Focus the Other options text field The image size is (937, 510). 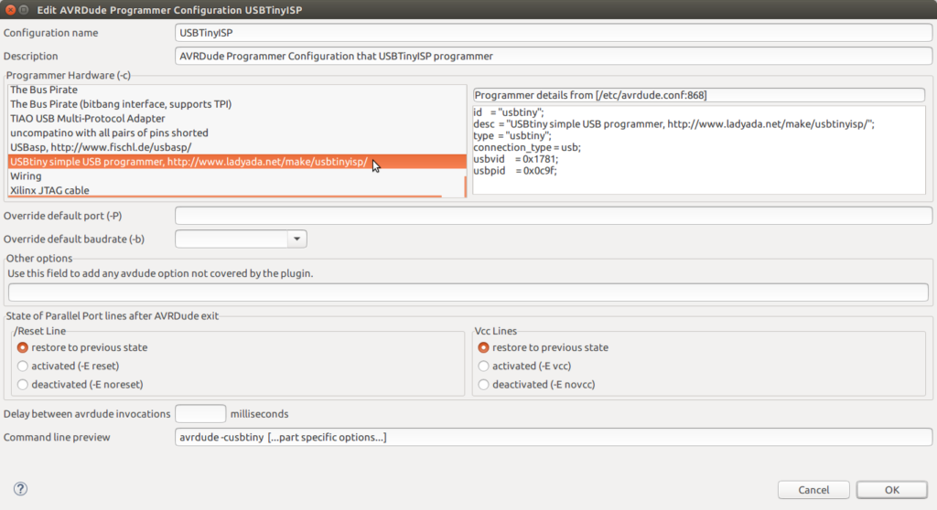468,292
